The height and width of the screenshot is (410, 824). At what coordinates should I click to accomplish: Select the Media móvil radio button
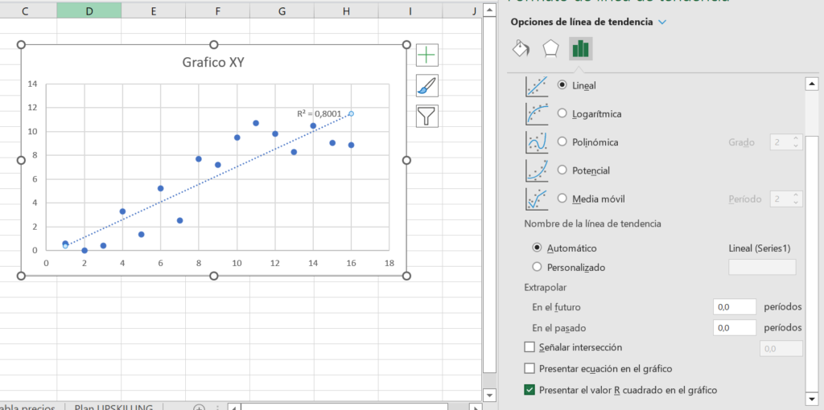coord(562,199)
